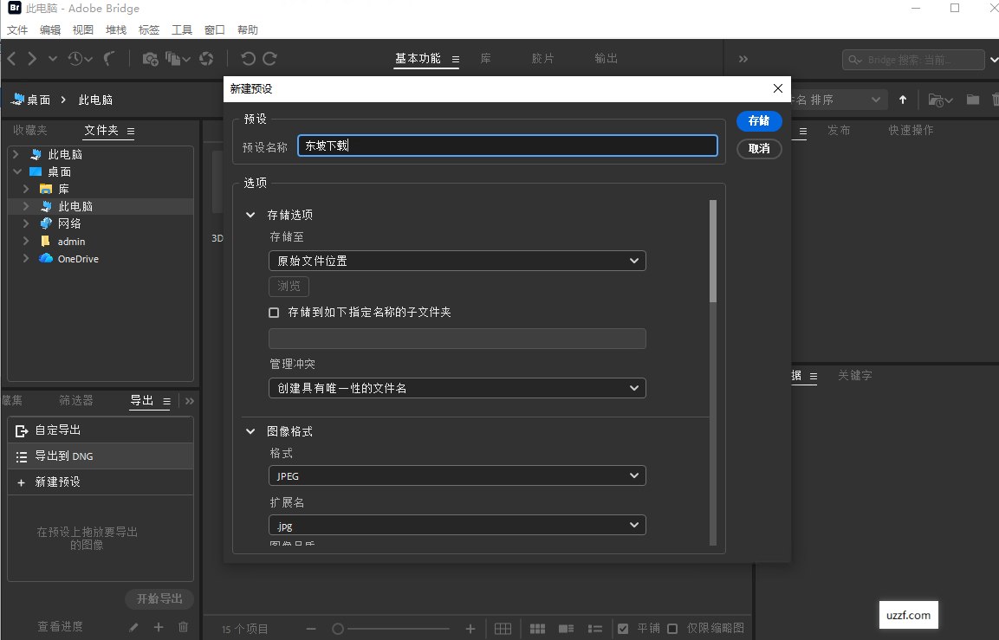This screenshot has width=999, height=640.
Task: Open the 格式 JPEG dropdown
Action: pos(457,475)
